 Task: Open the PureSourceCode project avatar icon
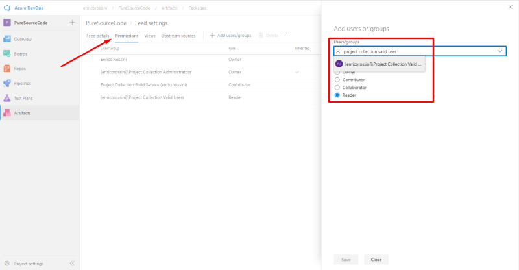[x=7, y=23]
